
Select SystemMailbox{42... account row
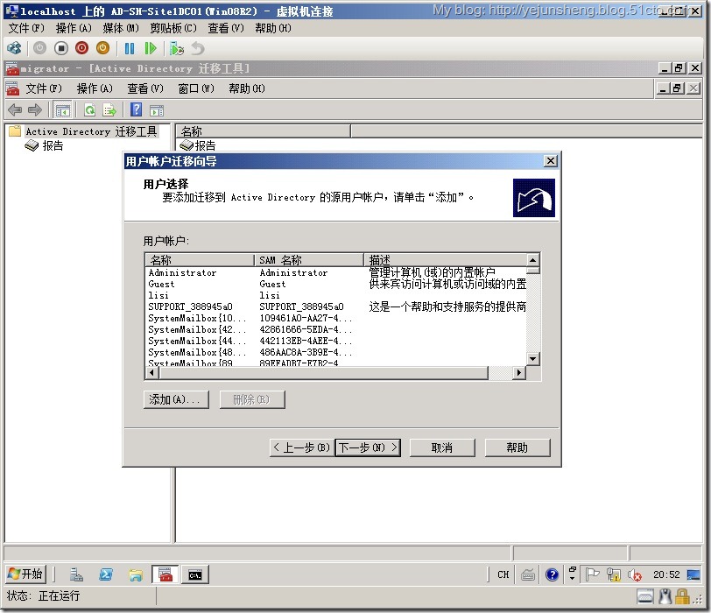(335, 329)
